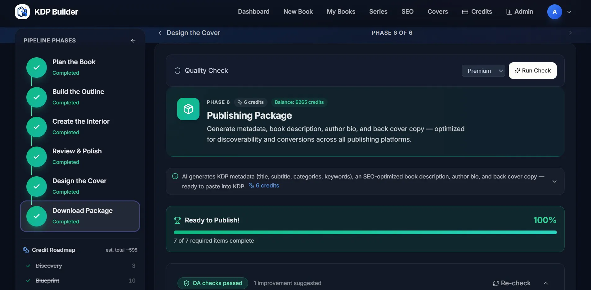Viewport: 591px width, 290px height.
Task: Click the 100% completion value
Action: 544,220
